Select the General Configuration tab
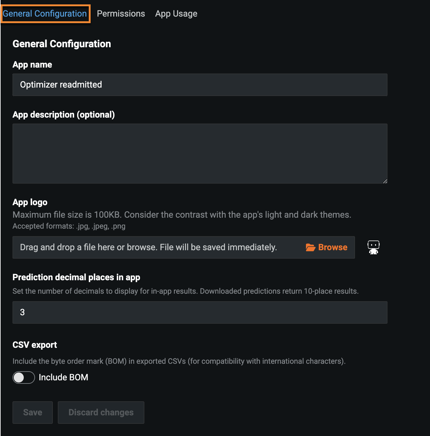Screen dimensions: 430x436 point(45,14)
